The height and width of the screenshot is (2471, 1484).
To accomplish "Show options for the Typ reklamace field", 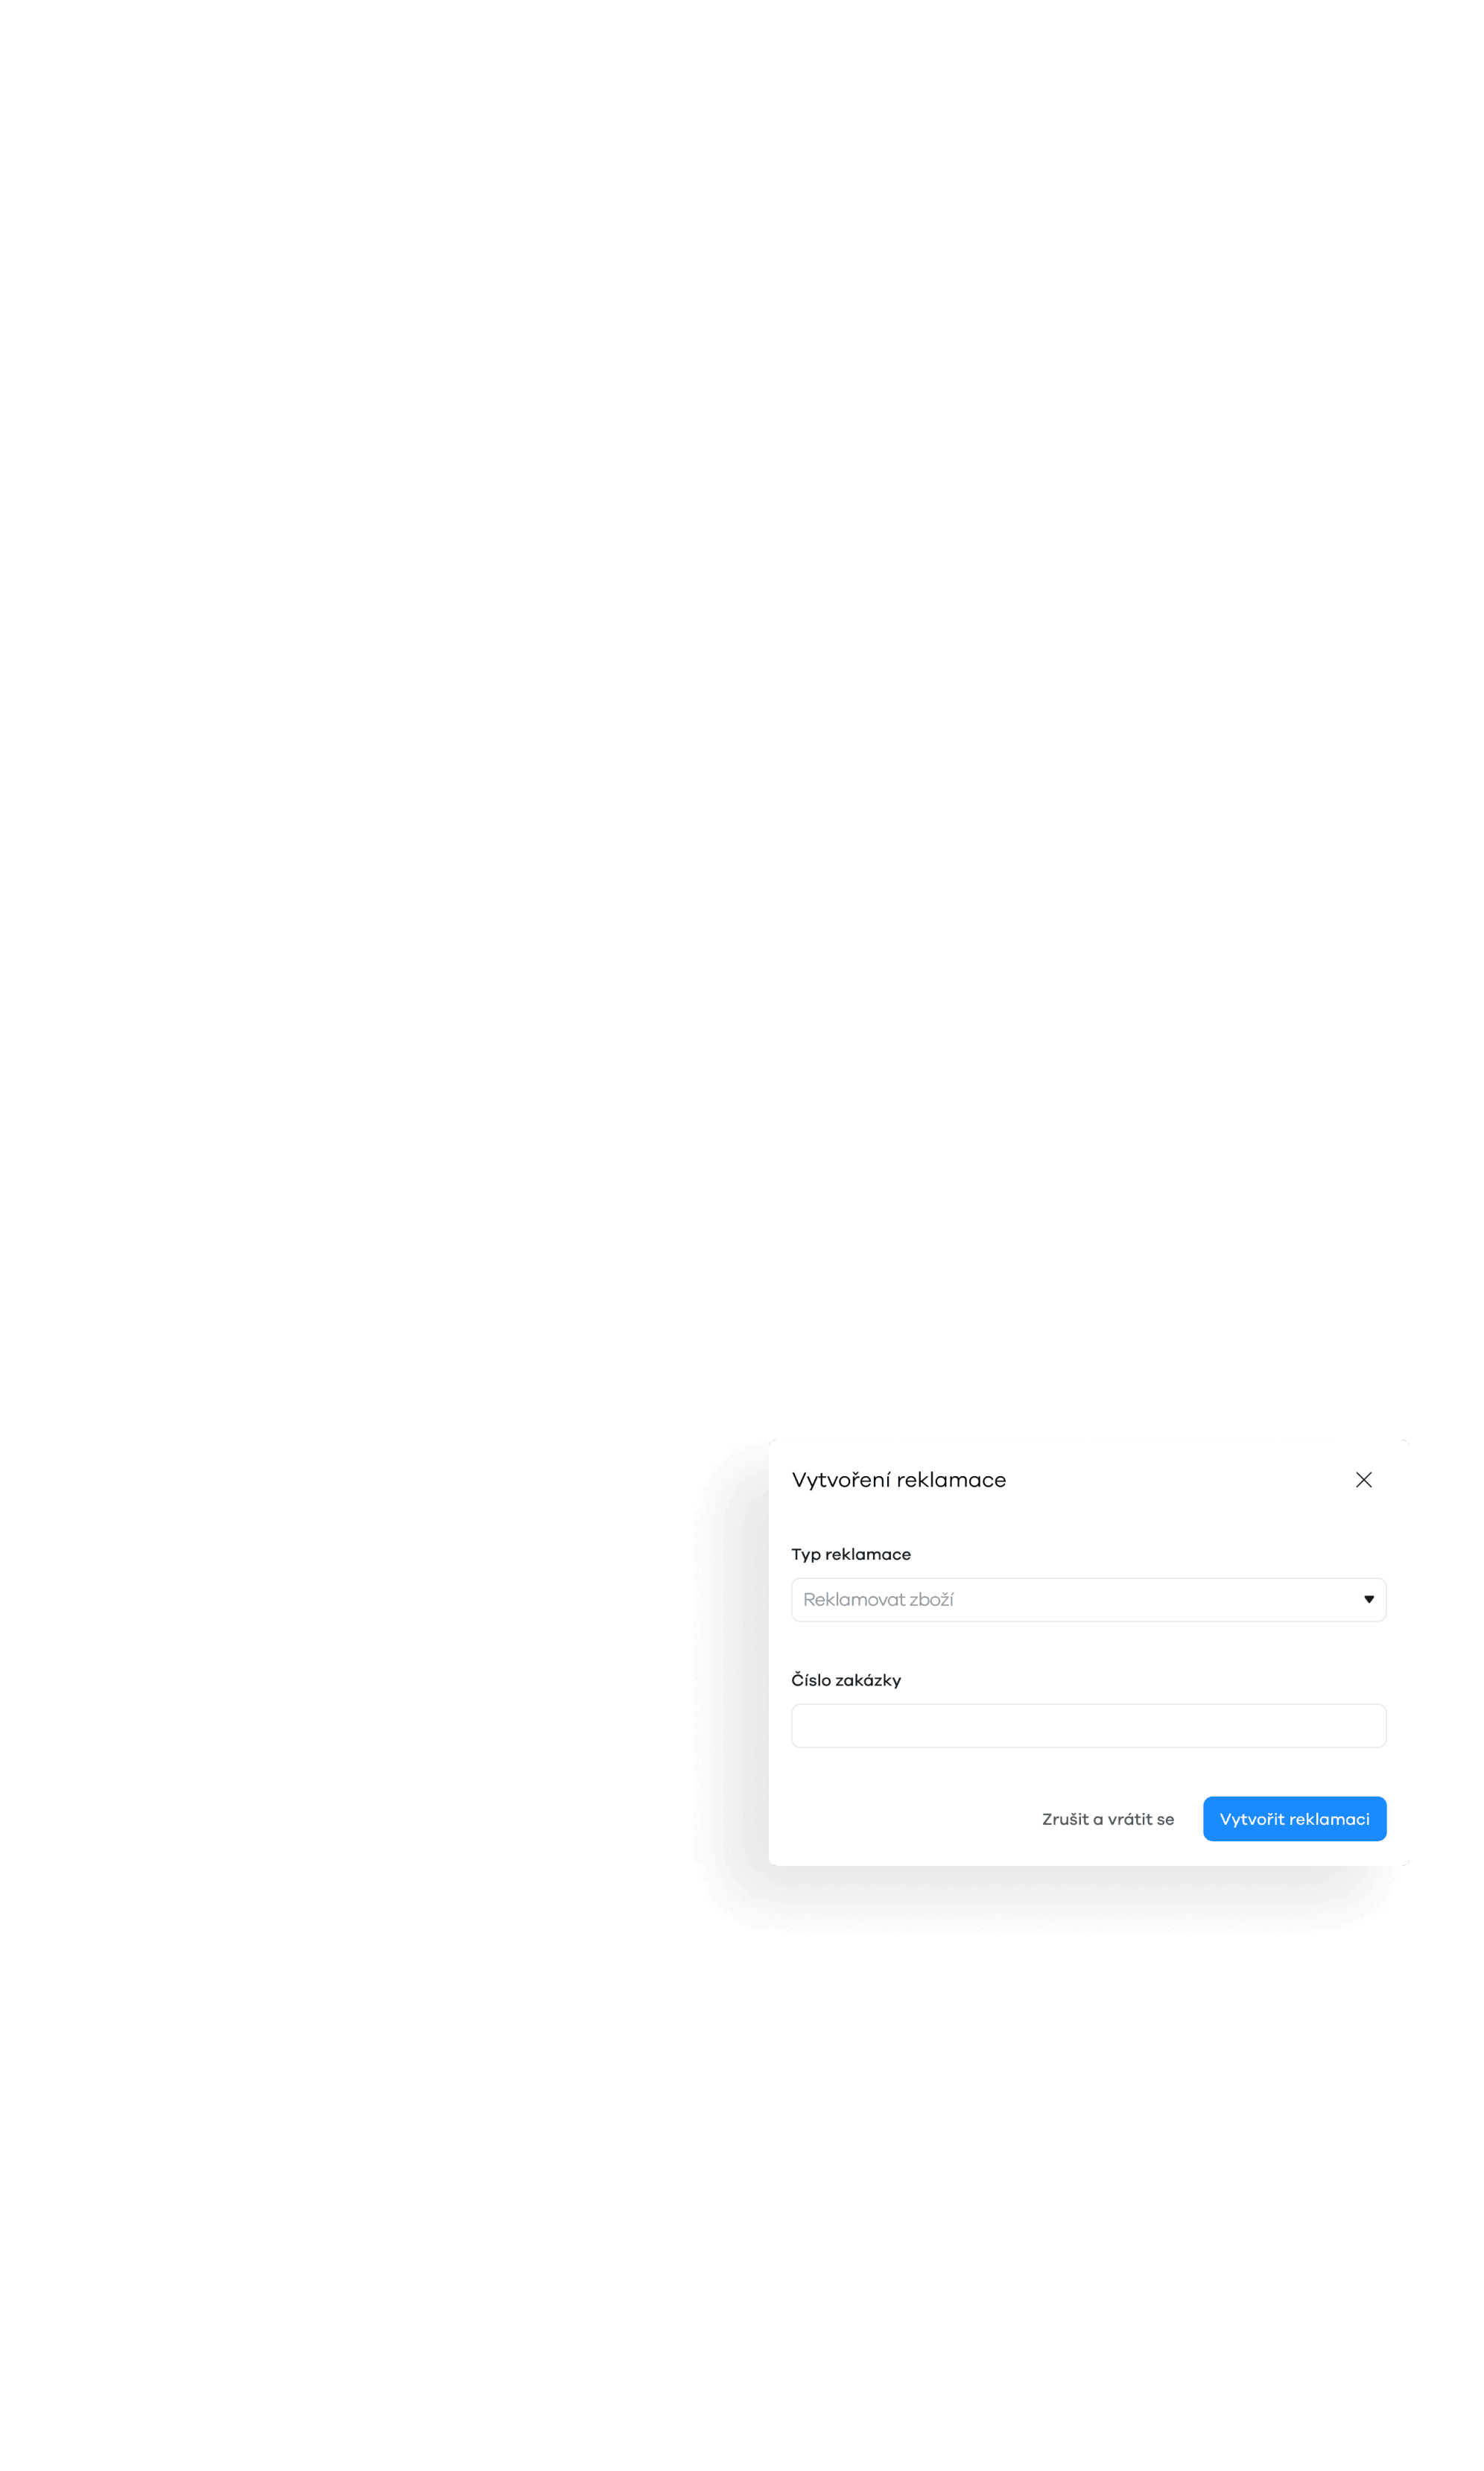I will 1088,1599.
